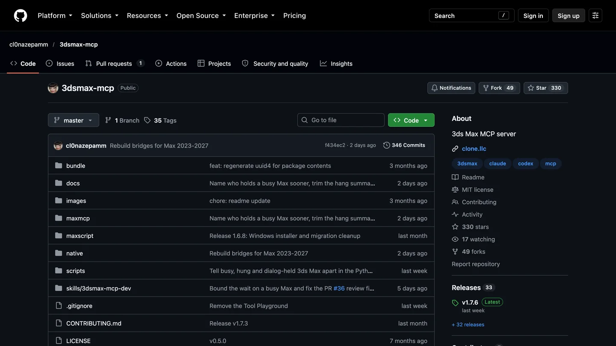Open the cl0nazepamm avatar next to repository title
The image size is (616, 346).
pos(53,88)
